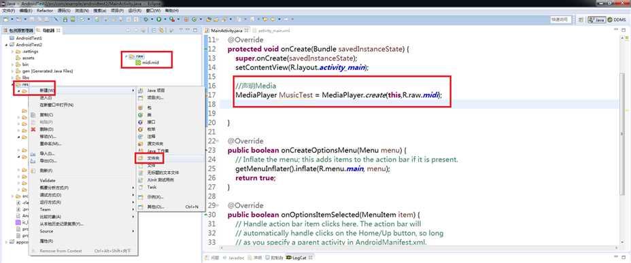Select the assets folder

25,58
